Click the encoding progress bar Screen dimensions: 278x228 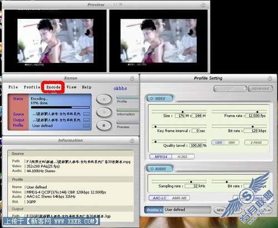click(60, 107)
